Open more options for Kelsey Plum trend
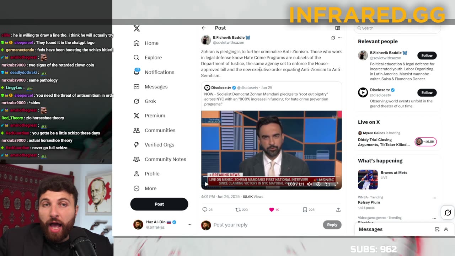 [434, 198]
